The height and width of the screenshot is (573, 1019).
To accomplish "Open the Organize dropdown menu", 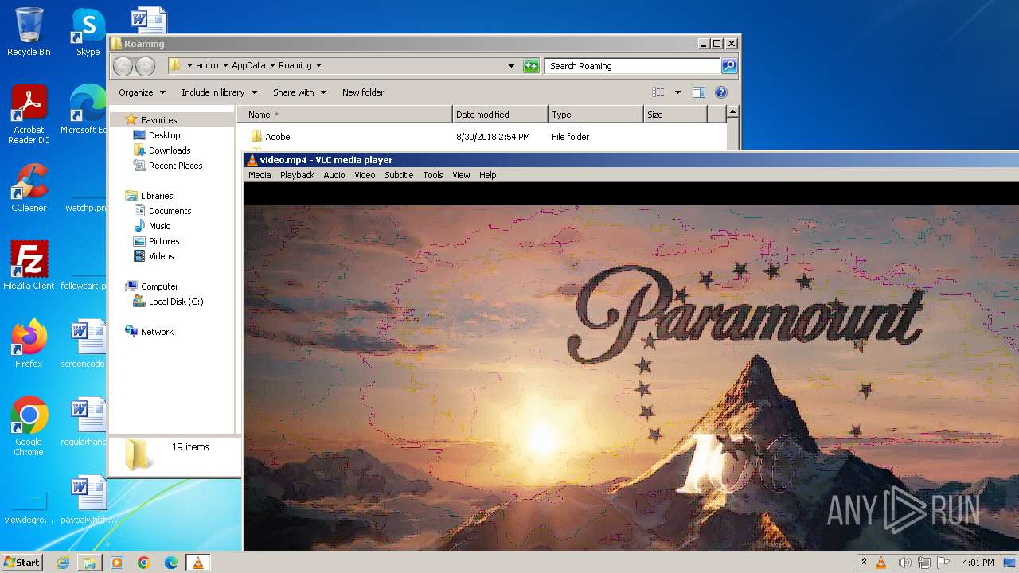I will point(142,92).
